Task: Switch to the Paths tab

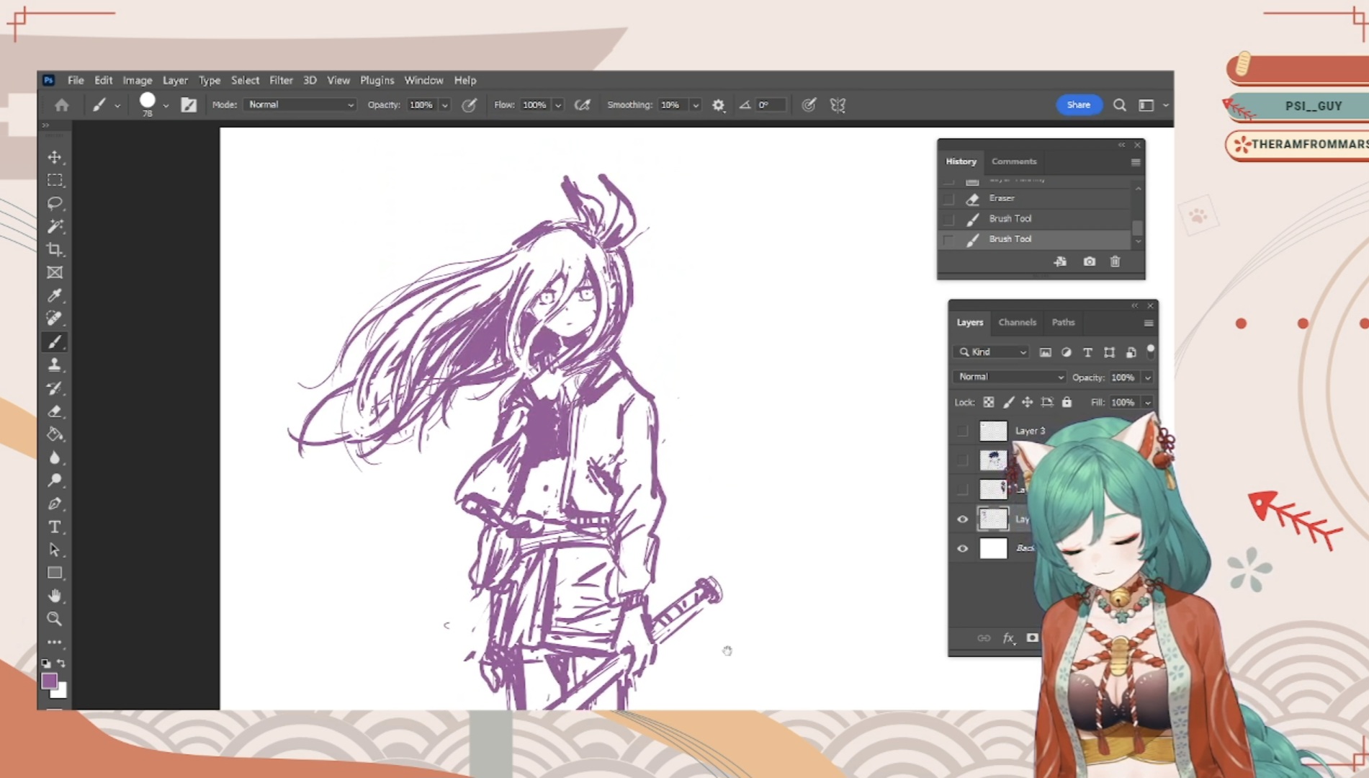Action: tap(1063, 322)
